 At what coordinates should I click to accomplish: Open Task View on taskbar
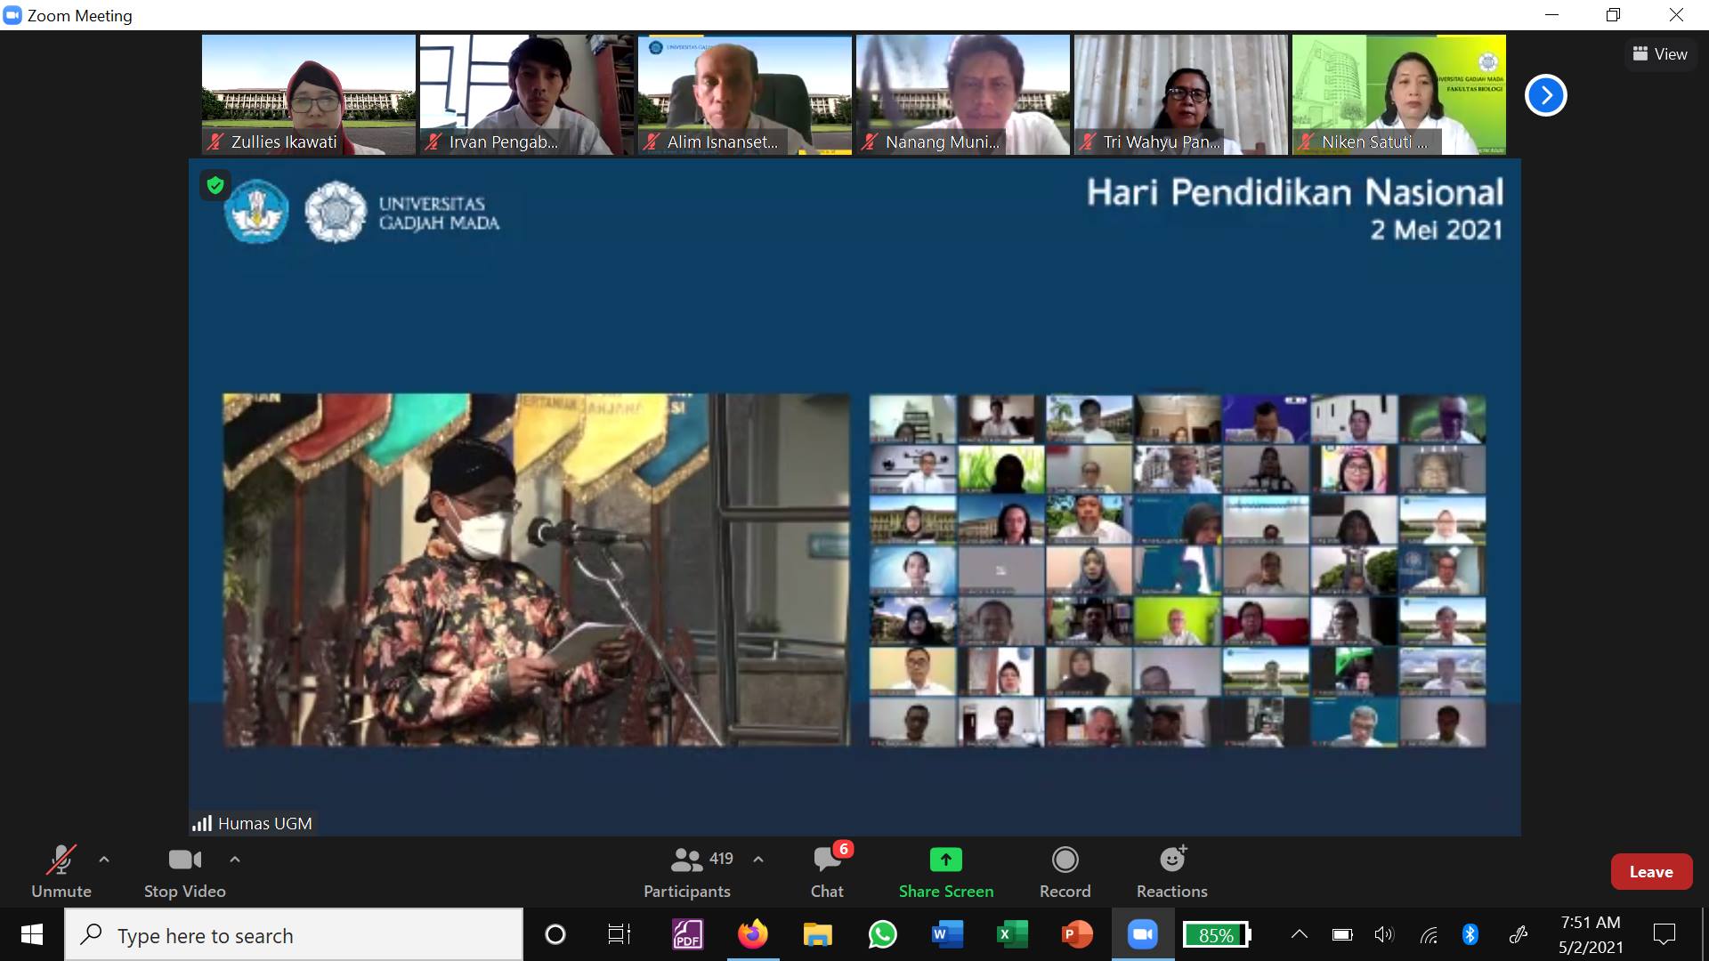coord(619,934)
